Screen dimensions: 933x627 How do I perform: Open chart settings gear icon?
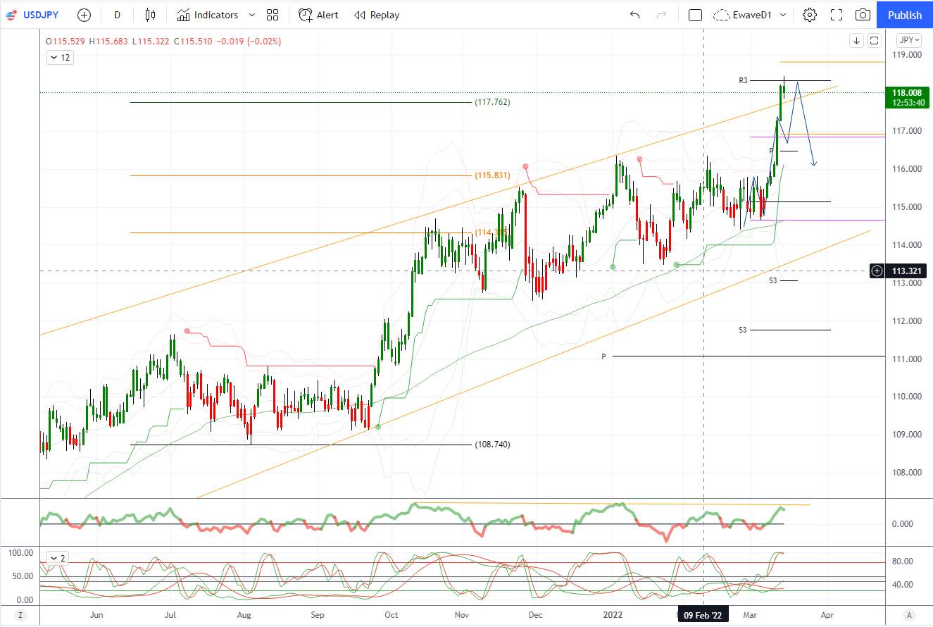pyautogui.click(x=810, y=15)
